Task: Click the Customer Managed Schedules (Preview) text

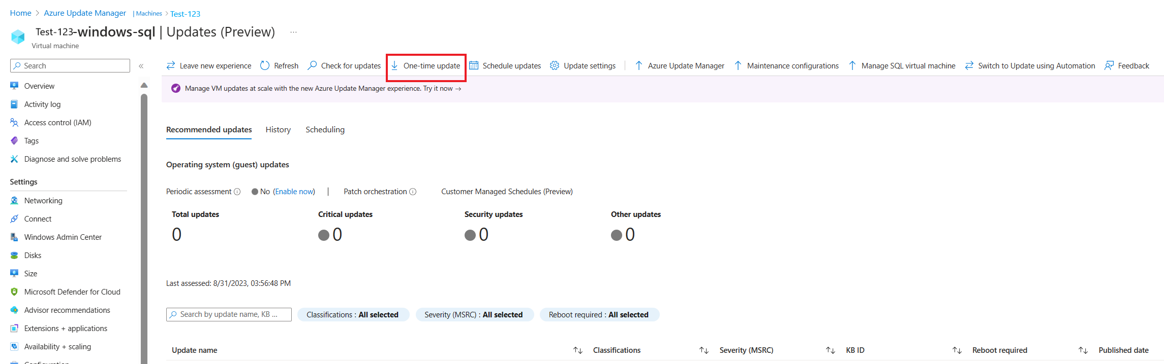Action: pyautogui.click(x=507, y=192)
